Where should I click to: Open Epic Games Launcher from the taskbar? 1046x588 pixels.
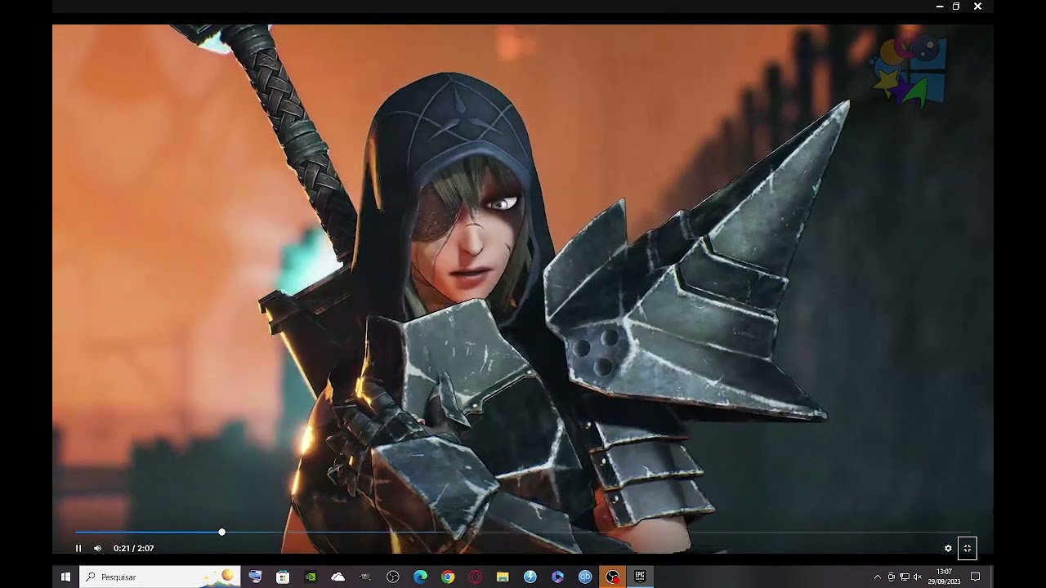[640, 577]
